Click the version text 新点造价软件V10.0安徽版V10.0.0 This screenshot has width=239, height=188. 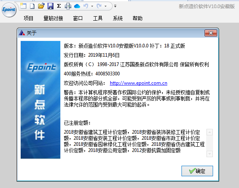(x=113, y=46)
